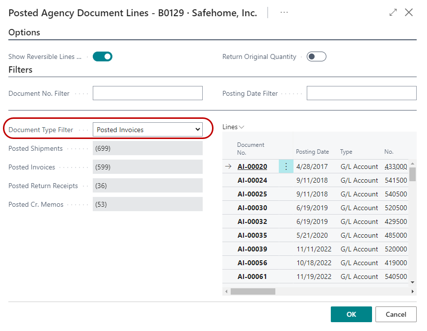Sort by the Posting Date column header
Screen dimensions: 427x331
coord(312,152)
